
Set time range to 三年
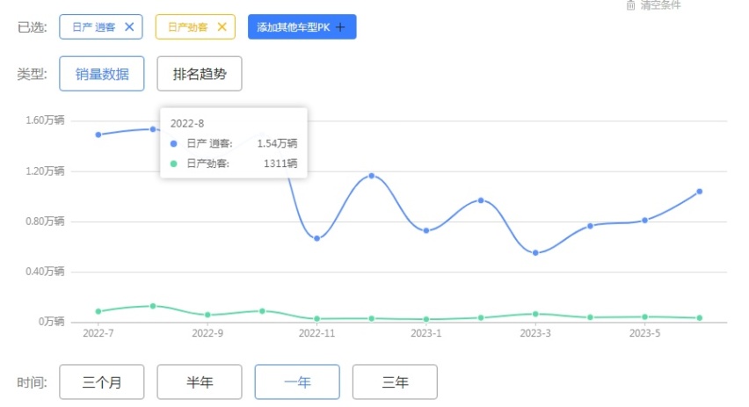[x=395, y=382]
